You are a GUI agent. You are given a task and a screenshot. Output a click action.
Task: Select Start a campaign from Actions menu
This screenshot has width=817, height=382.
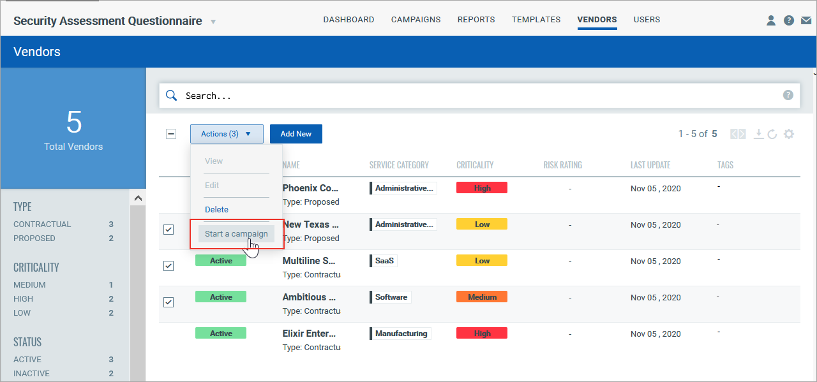236,233
